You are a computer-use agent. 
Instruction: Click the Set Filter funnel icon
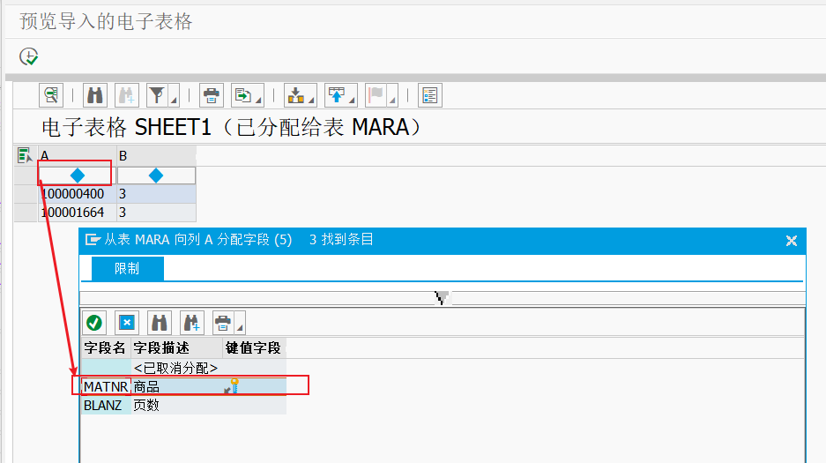click(x=157, y=95)
